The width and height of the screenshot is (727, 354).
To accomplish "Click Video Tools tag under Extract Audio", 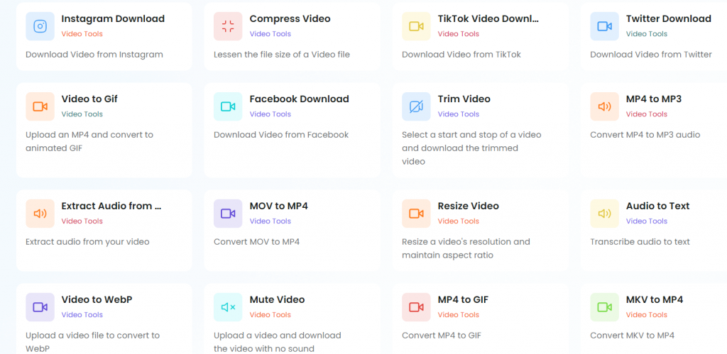I will 82,221.
